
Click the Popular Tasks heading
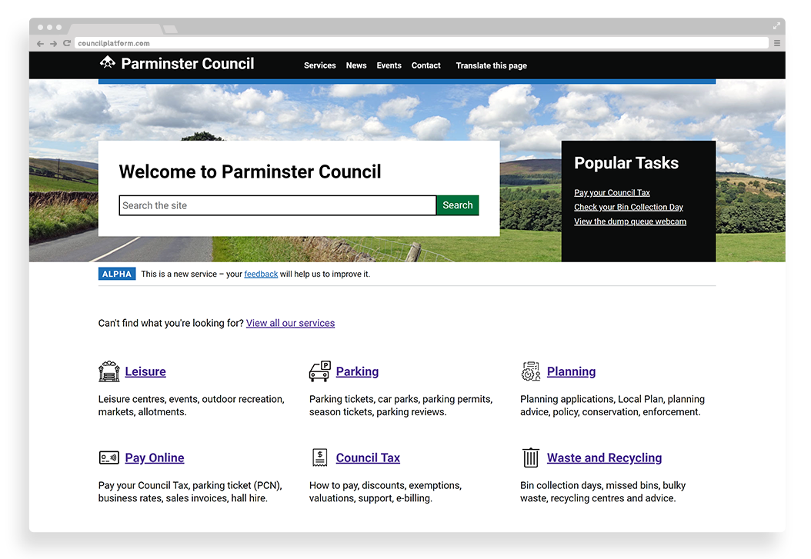pyautogui.click(x=626, y=163)
